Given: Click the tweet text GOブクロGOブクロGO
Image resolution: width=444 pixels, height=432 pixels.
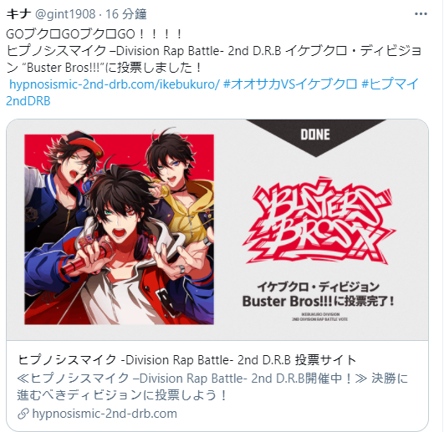Looking at the screenshot, I should pyautogui.click(x=94, y=34).
